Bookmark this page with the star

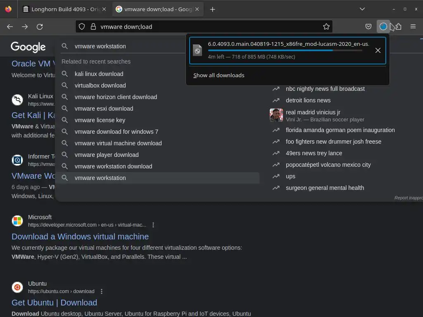pos(326,26)
